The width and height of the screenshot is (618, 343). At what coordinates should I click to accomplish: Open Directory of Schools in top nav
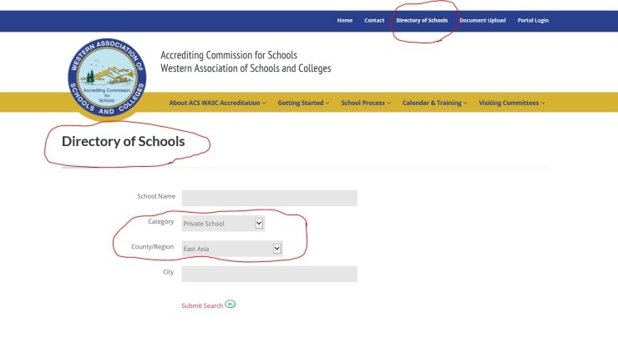tap(422, 21)
